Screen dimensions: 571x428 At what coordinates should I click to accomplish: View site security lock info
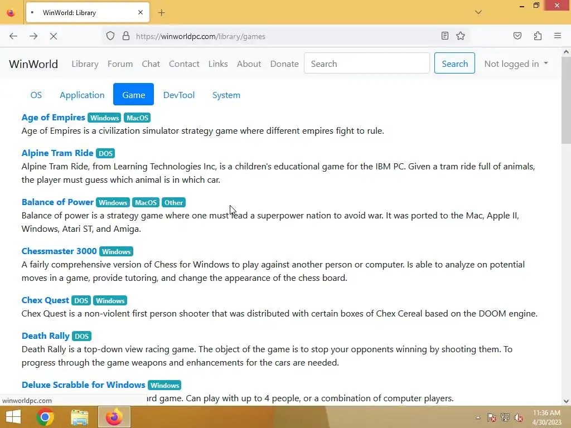coord(126,36)
